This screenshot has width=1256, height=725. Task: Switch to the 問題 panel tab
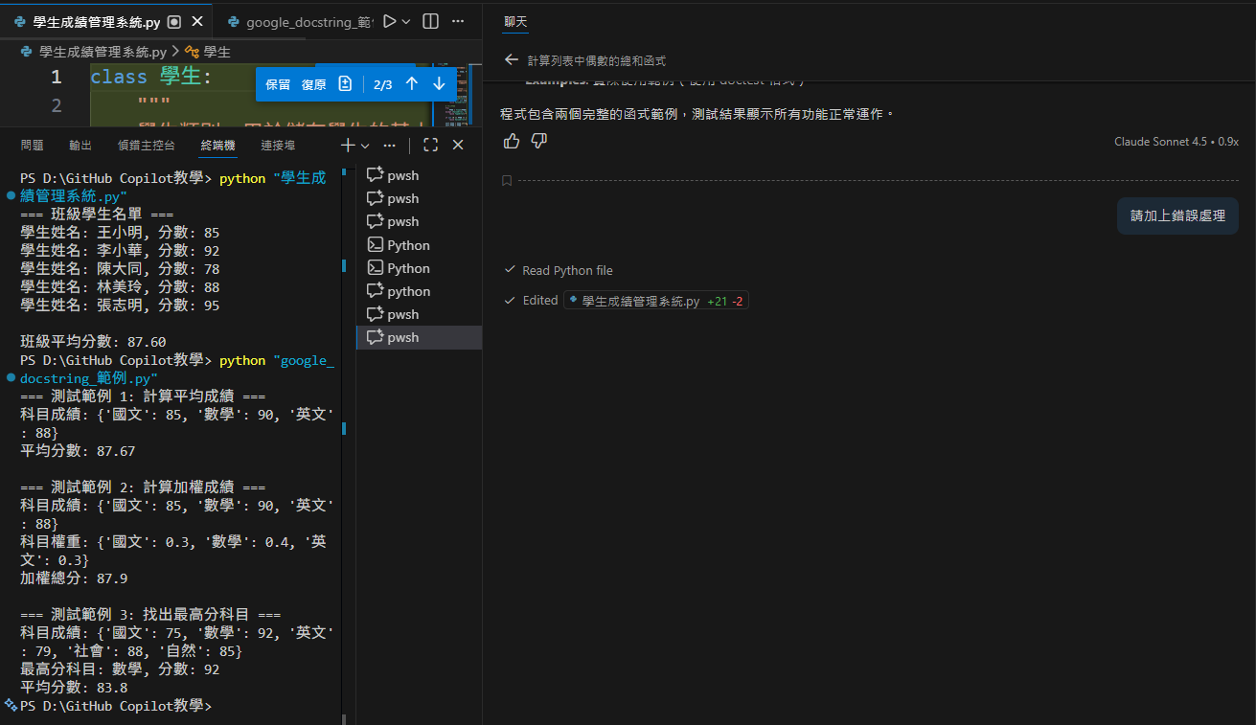click(32, 146)
